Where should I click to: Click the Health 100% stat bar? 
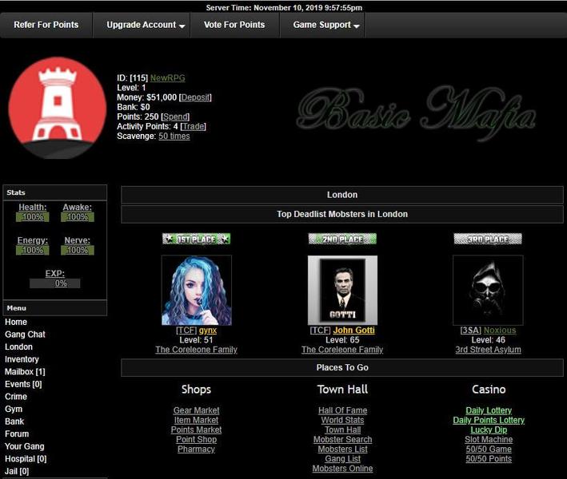click(x=33, y=217)
